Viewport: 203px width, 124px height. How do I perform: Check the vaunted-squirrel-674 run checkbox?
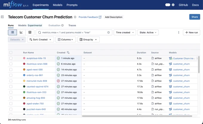coord(11,87)
